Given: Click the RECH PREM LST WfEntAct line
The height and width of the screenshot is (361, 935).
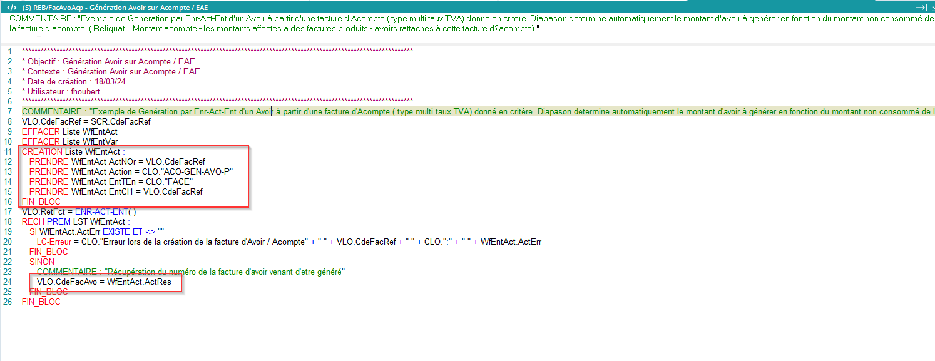Looking at the screenshot, I should click(x=75, y=221).
